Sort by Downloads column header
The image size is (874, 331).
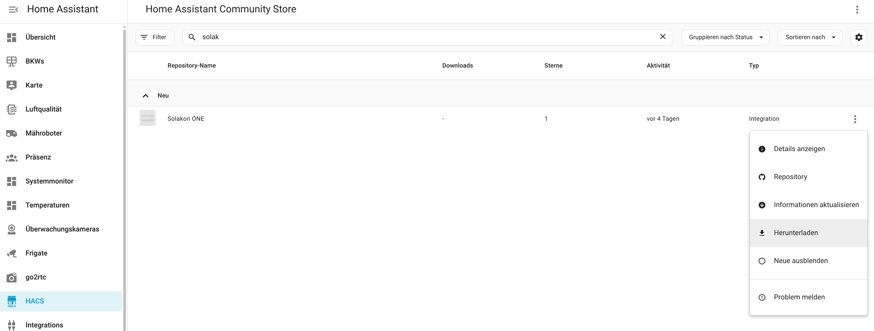click(458, 66)
